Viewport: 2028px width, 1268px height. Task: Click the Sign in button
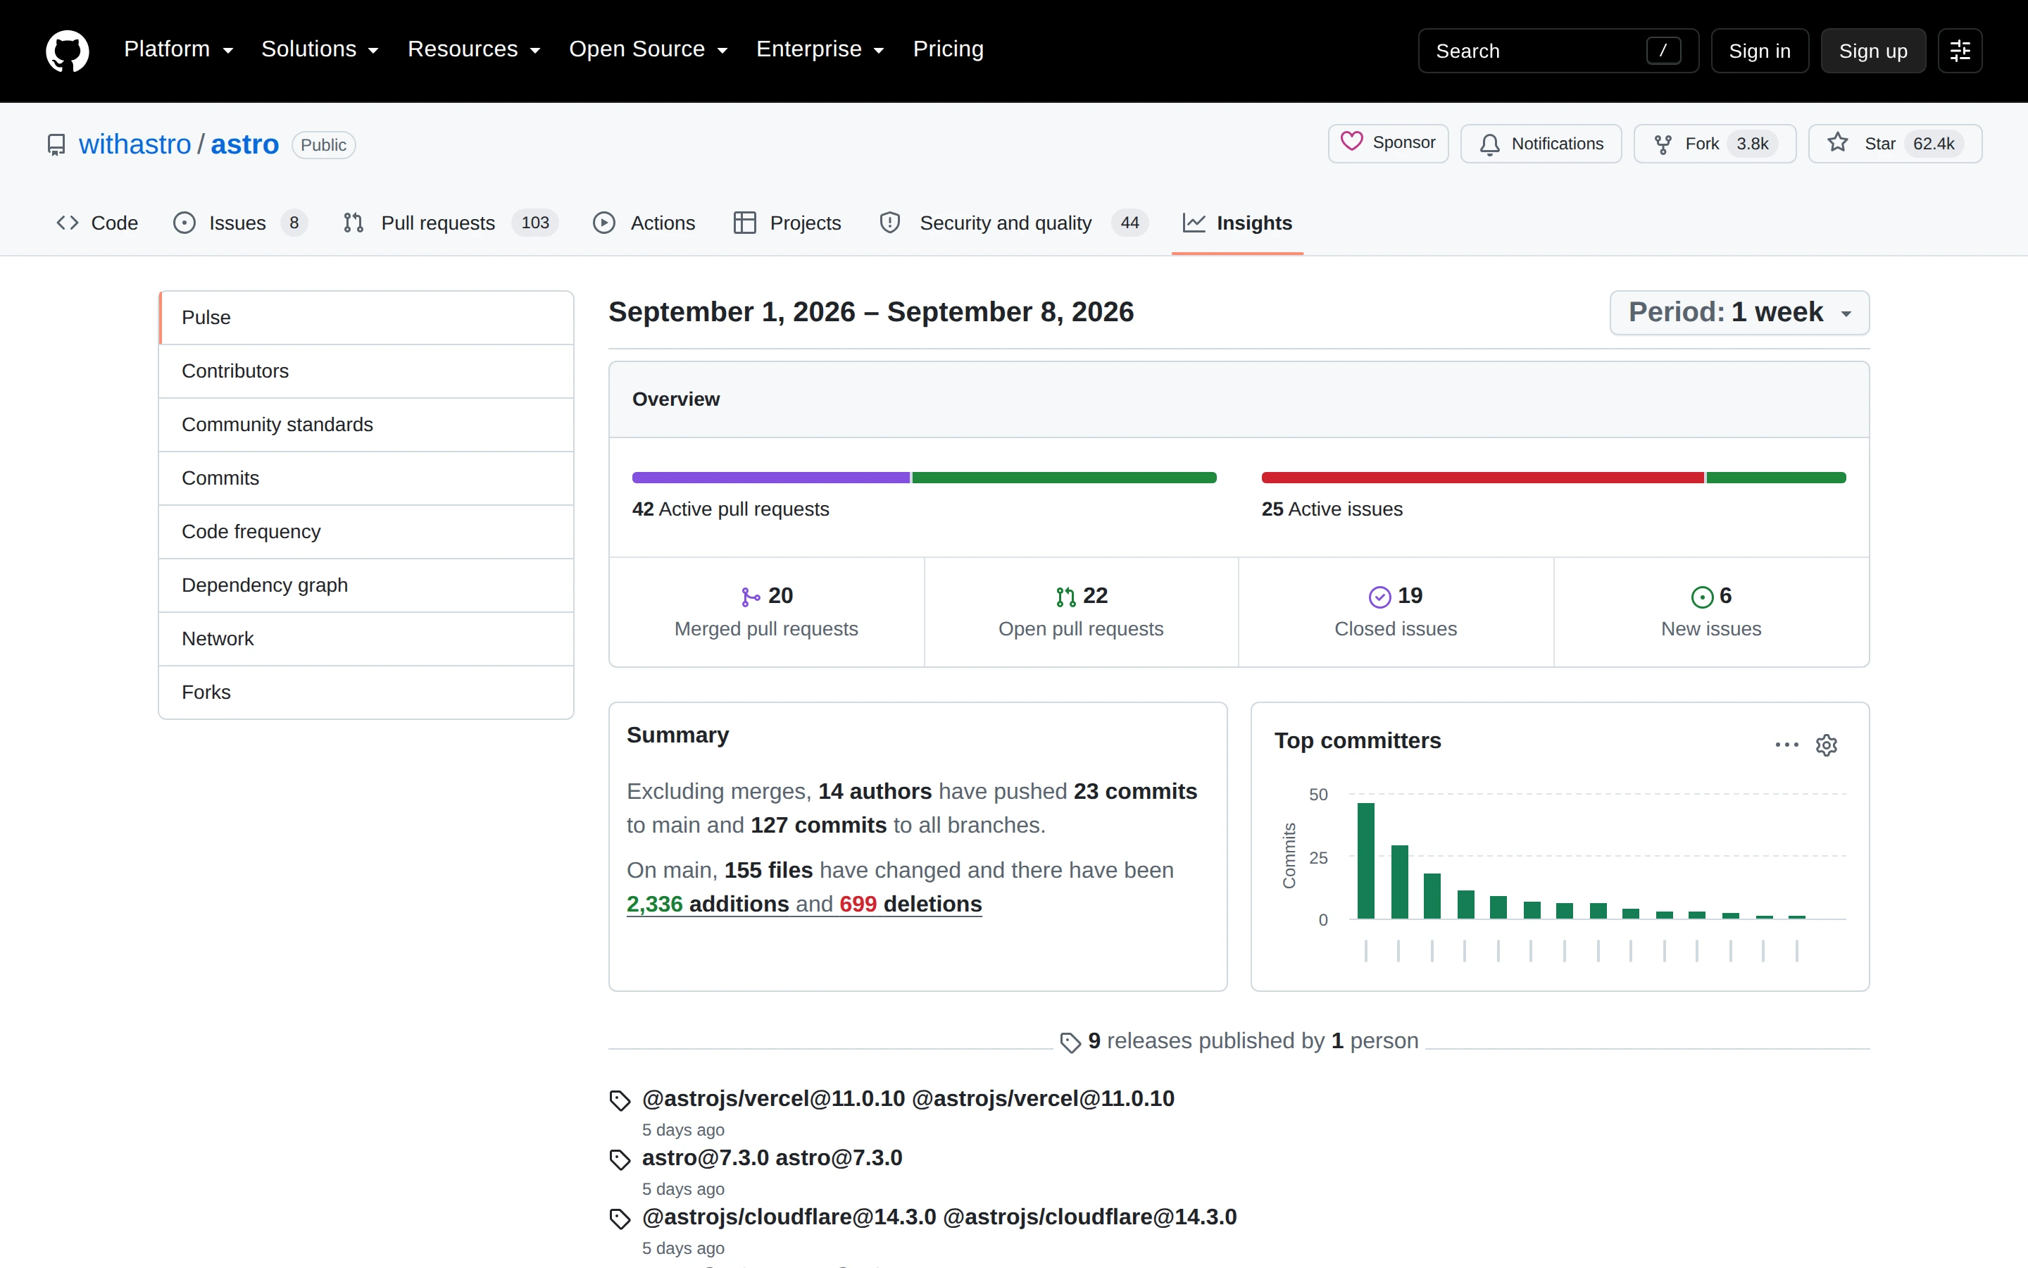coord(1759,51)
